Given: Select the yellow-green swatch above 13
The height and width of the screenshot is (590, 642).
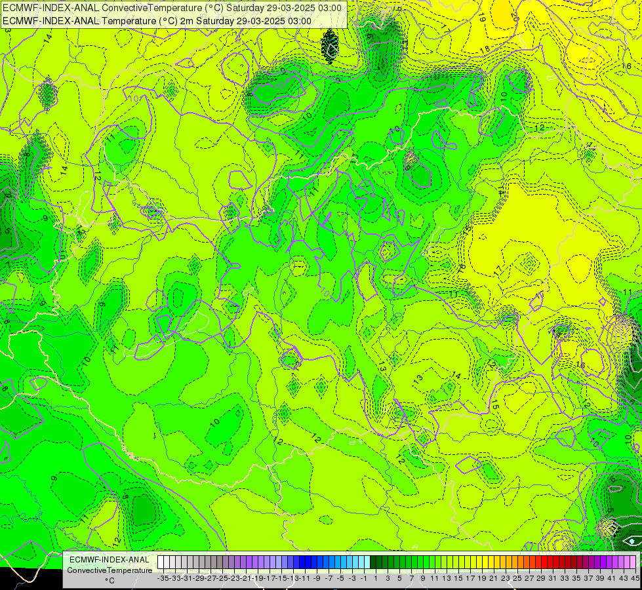Looking at the screenshot, I should tap(444, 562).
